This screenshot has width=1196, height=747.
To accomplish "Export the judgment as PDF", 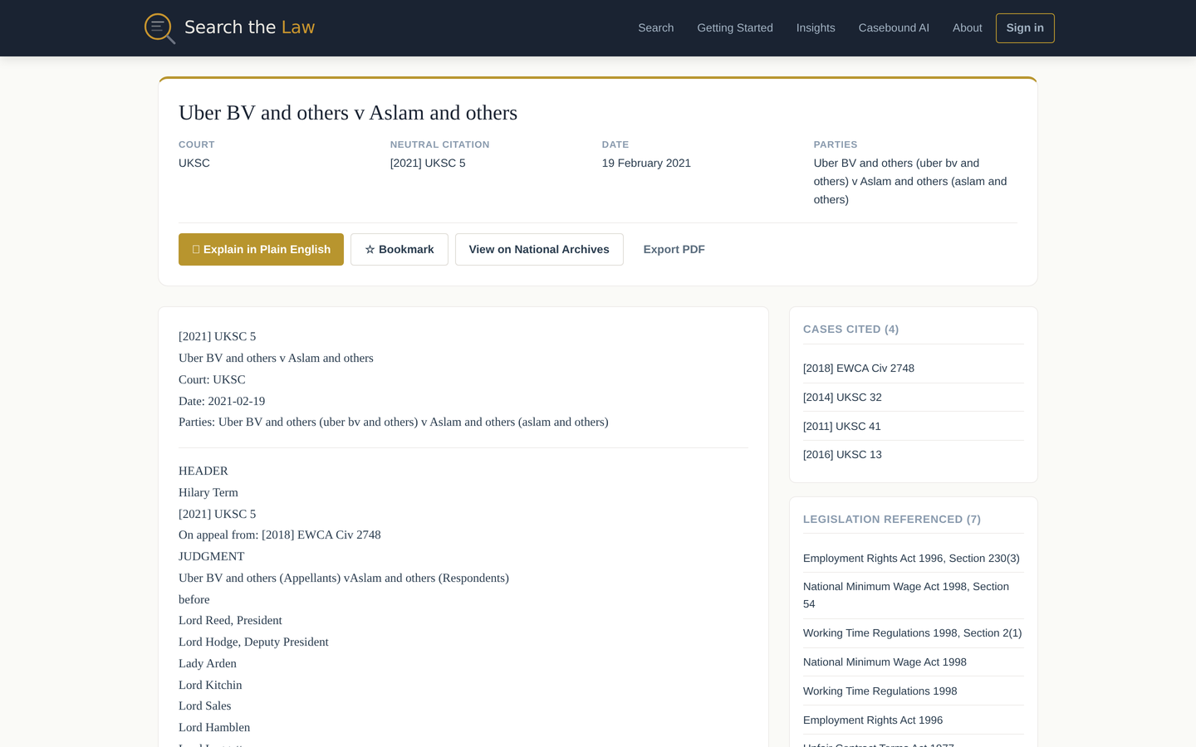I will tap(674, 249).
